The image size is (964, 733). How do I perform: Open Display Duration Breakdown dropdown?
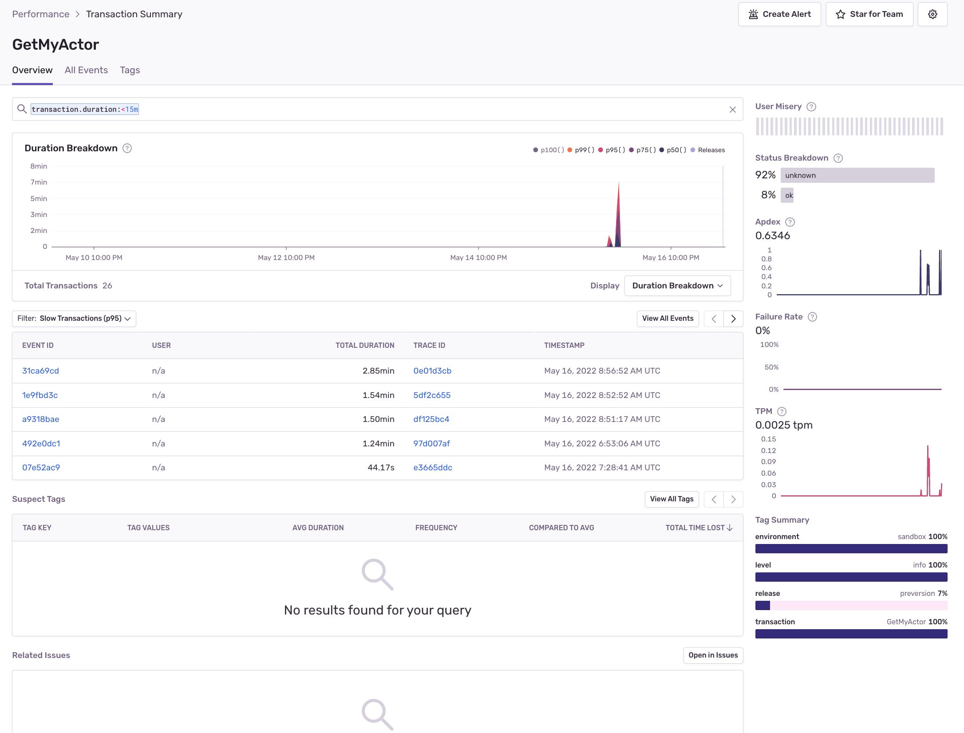coord(677,286)
